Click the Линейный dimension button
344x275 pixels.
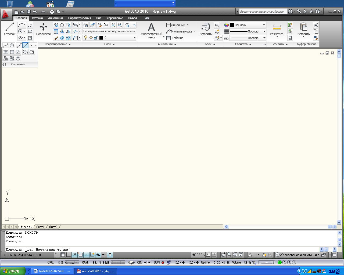tap(177, 25)
